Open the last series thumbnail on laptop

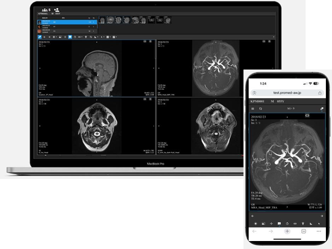(x=168, y=20)
